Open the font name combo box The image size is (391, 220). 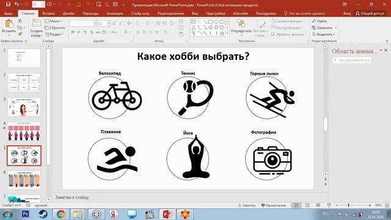pyautogui.click(x=83, y=23)
